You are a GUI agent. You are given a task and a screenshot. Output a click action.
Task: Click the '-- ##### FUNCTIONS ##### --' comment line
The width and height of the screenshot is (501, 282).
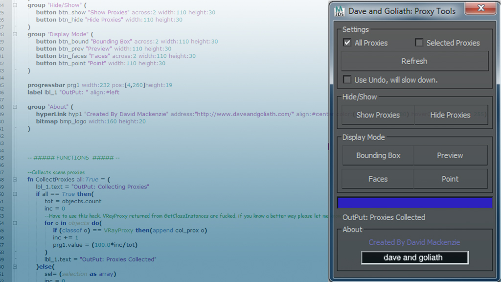[x=73, y=158]
